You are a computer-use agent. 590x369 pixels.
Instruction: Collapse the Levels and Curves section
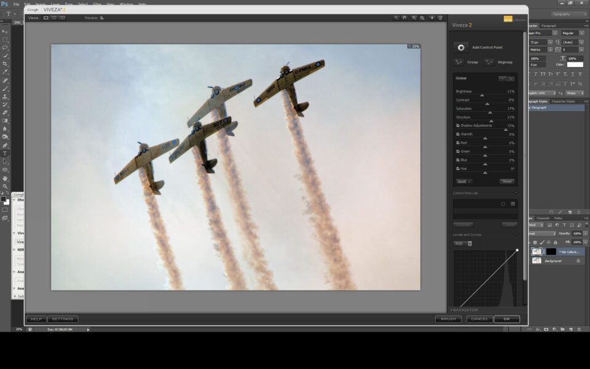pos(516,235)
